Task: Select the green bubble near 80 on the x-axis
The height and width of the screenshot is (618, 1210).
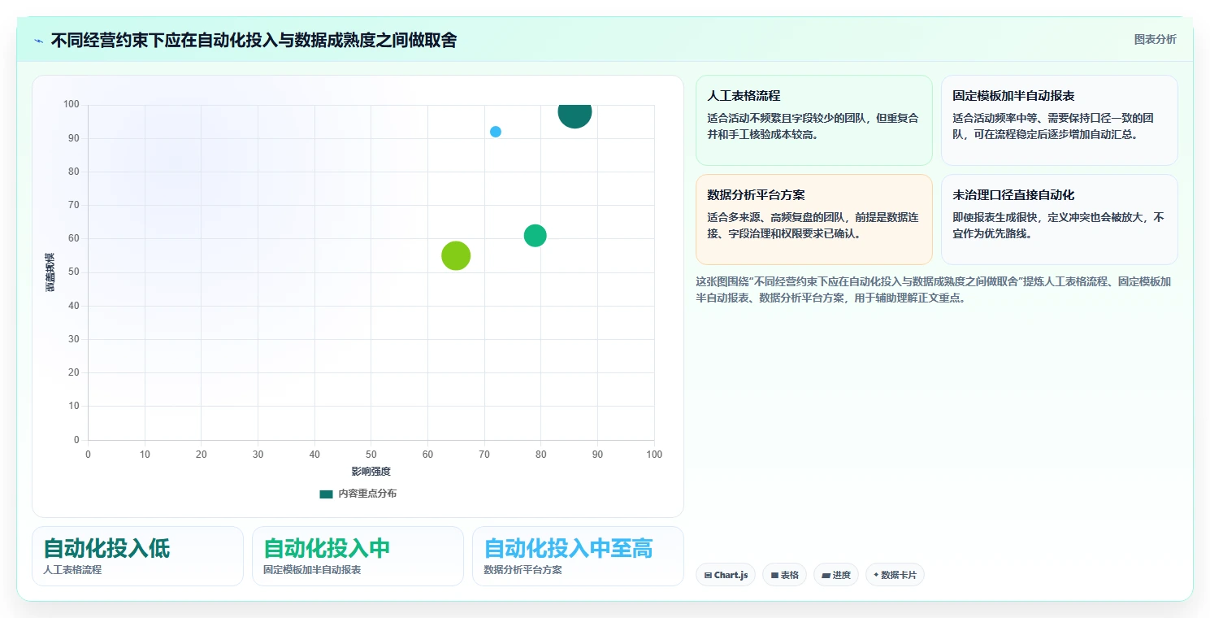Action: click(535, 236)
